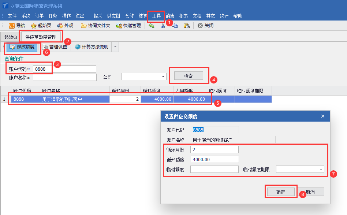The image size is (347, 215).
Task: Open 管理设置 management settings
Action: [x=55, y=47]
